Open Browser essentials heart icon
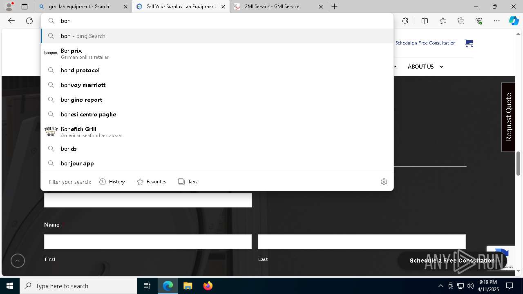Screen dimensions: 523x294 [479, 21]
